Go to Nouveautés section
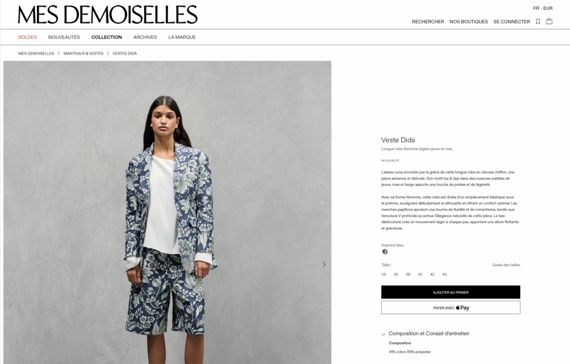Viewport: 570px width, 364px height. (x=64, y=37)
